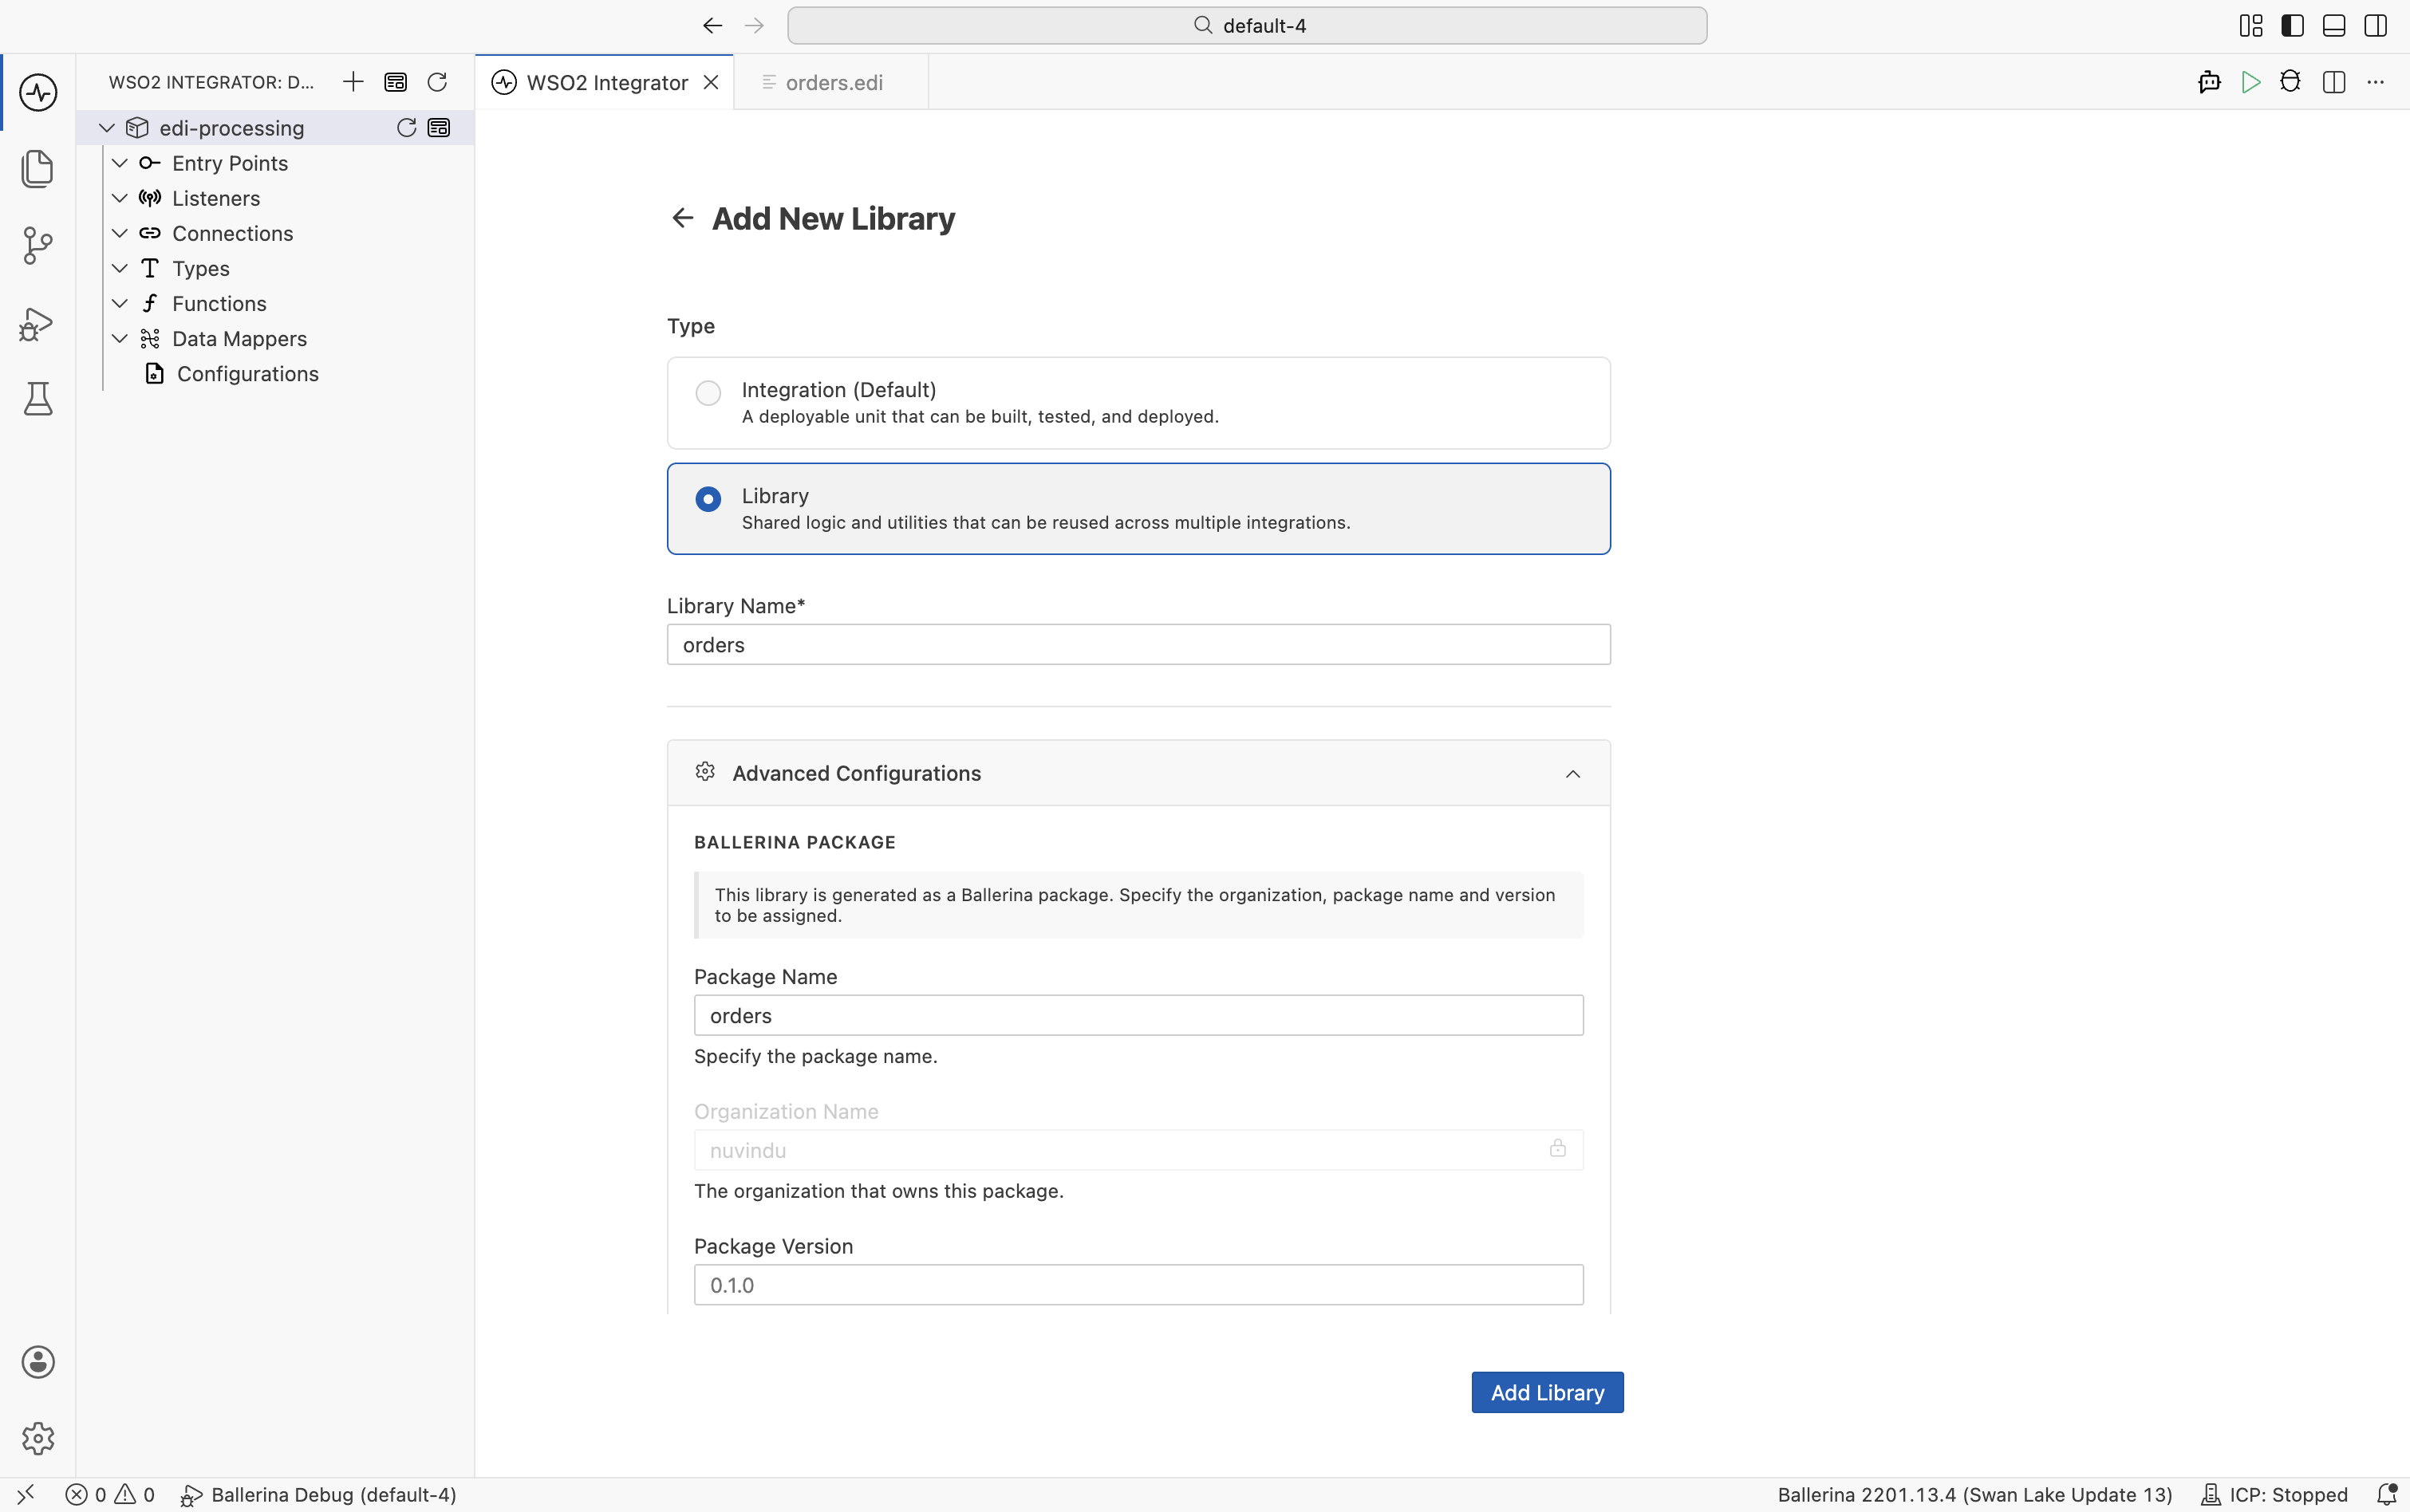Click the plus icon in sidebar header
This screenshot has height=1512, width=2410.
click(x=353, y=82)
